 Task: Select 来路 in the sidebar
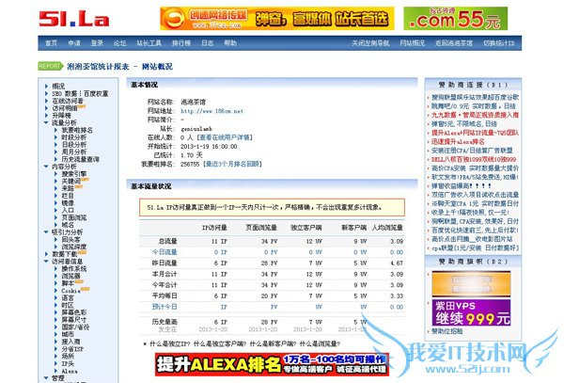(x=68, y=188)
